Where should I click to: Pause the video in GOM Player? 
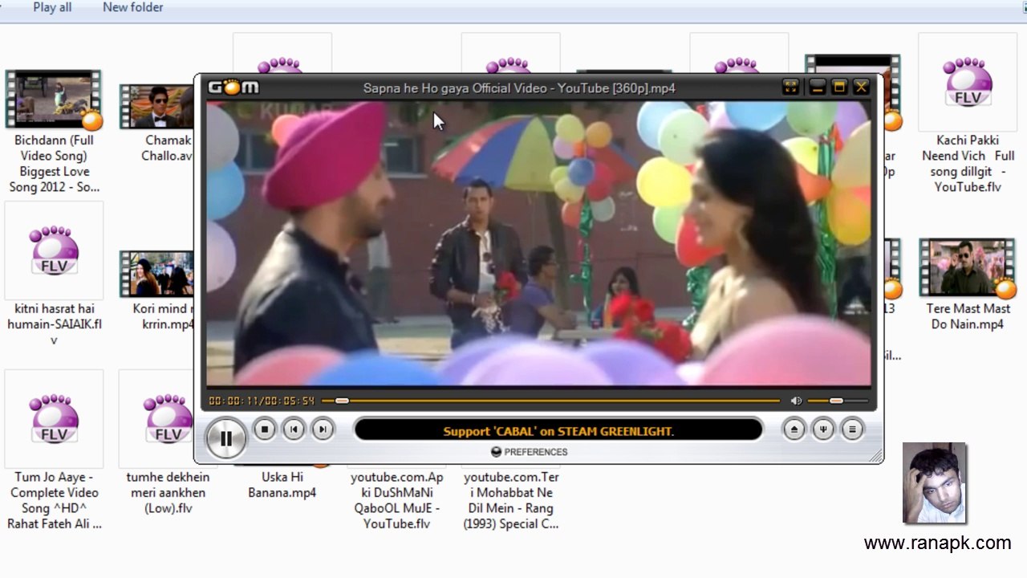(x=225, y=438)
